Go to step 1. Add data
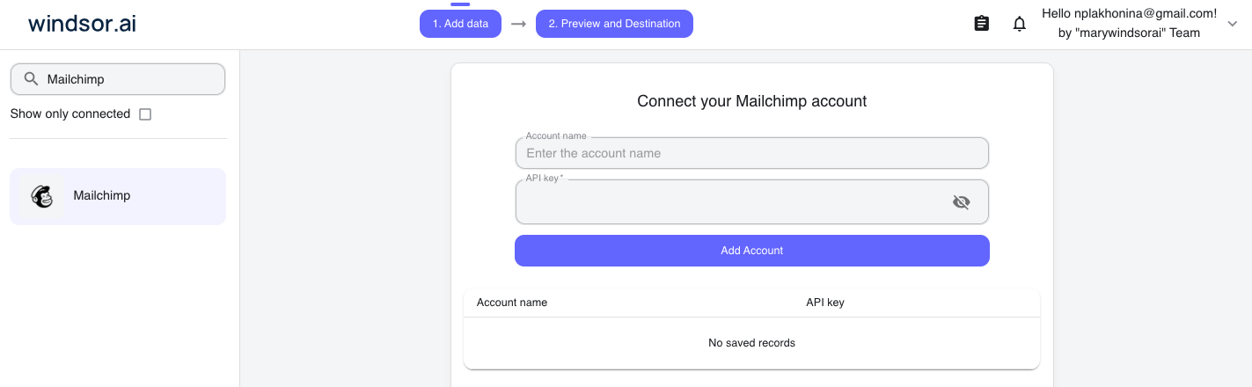Viewport: 1252px width, 387px height. 460,24
